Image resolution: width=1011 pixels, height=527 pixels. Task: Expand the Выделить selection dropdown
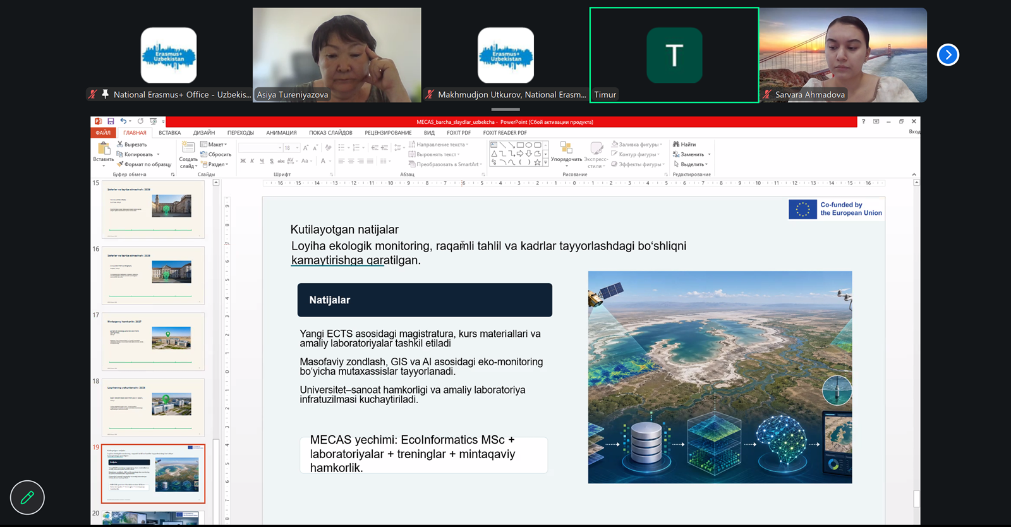click(x=691, y=164)
